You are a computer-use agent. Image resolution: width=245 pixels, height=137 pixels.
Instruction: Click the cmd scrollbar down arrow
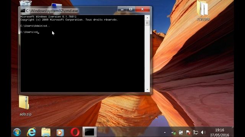pyautogui.click(x=147, y=90)
